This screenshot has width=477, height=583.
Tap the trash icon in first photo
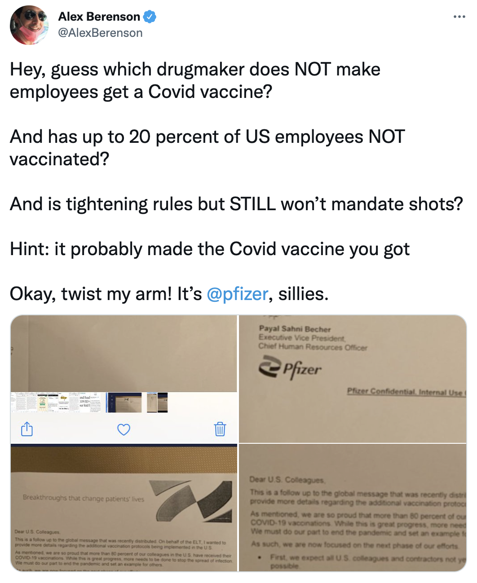click(x=220, y=429)
